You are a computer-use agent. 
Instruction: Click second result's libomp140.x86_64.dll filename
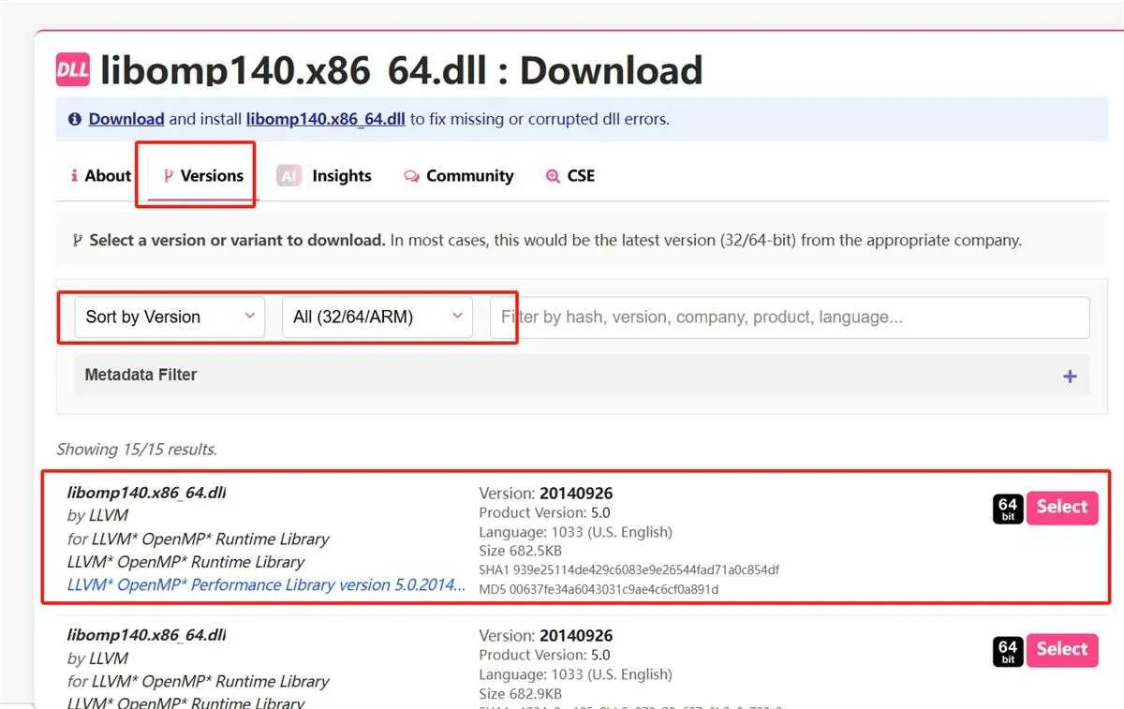point(146,635)
